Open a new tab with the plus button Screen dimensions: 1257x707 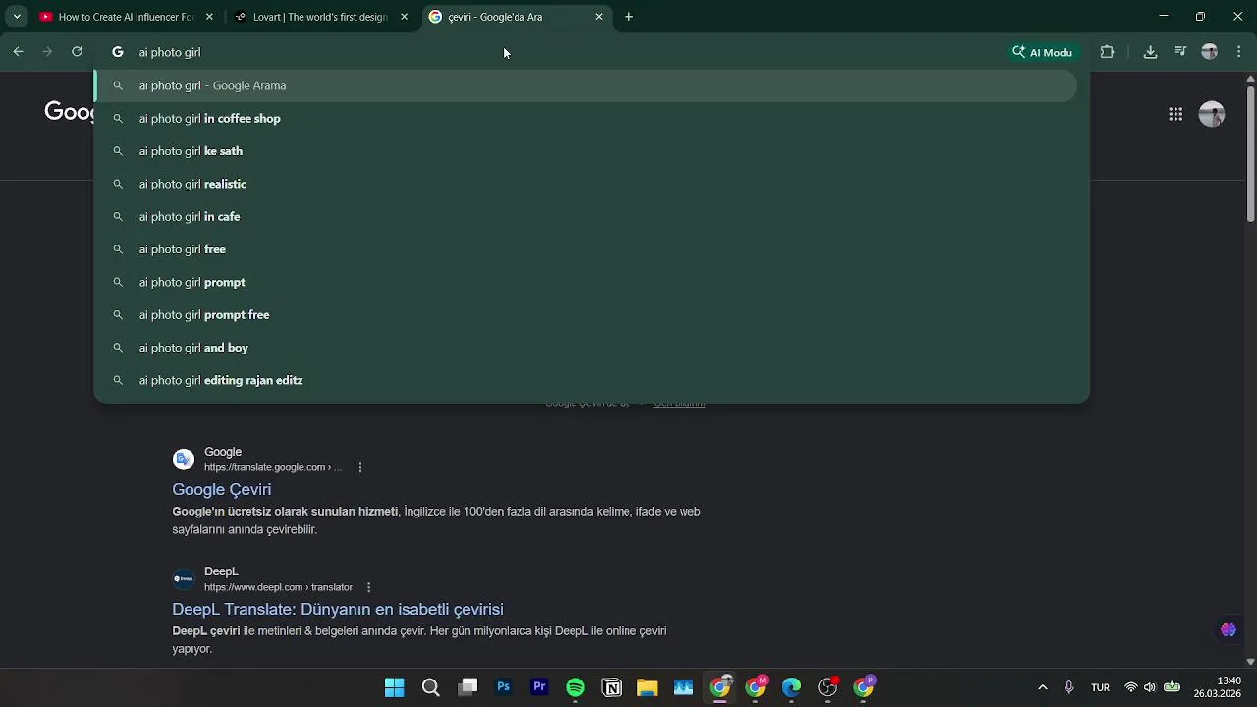click(629, 17)
